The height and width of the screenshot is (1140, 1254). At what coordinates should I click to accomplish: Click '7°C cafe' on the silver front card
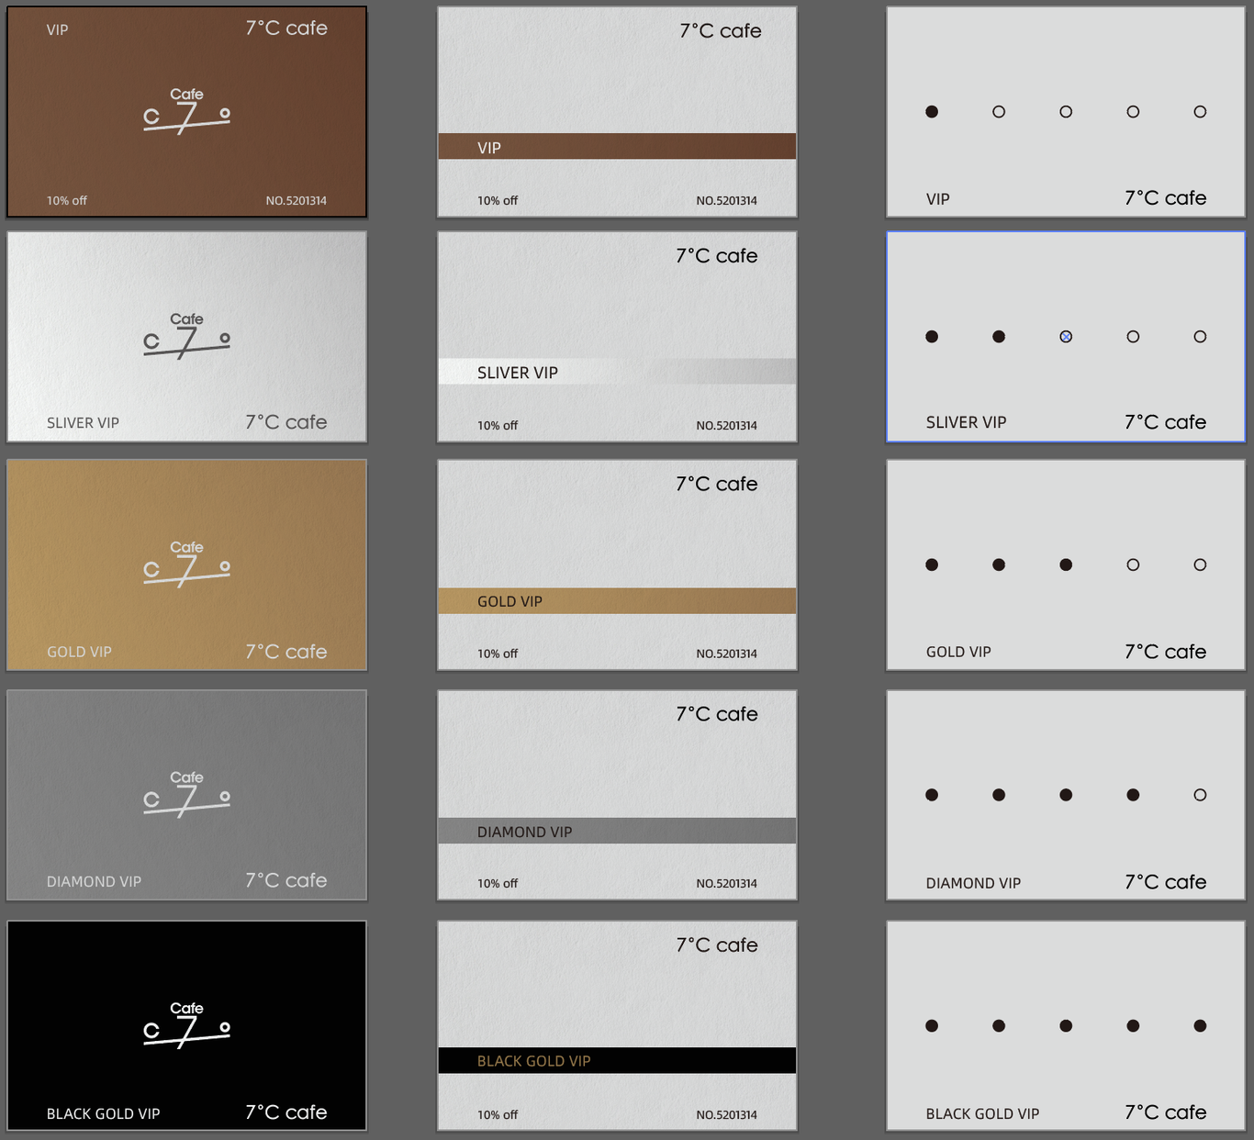point(286,422)
